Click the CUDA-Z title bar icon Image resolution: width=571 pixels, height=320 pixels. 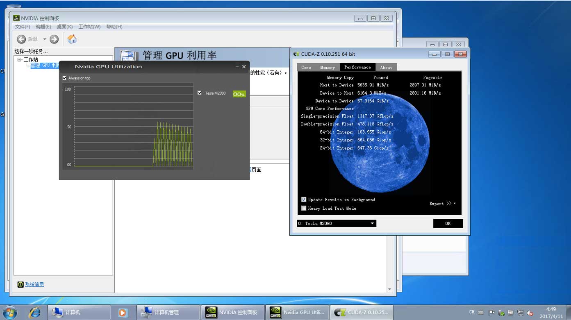(x=296, y=54)
